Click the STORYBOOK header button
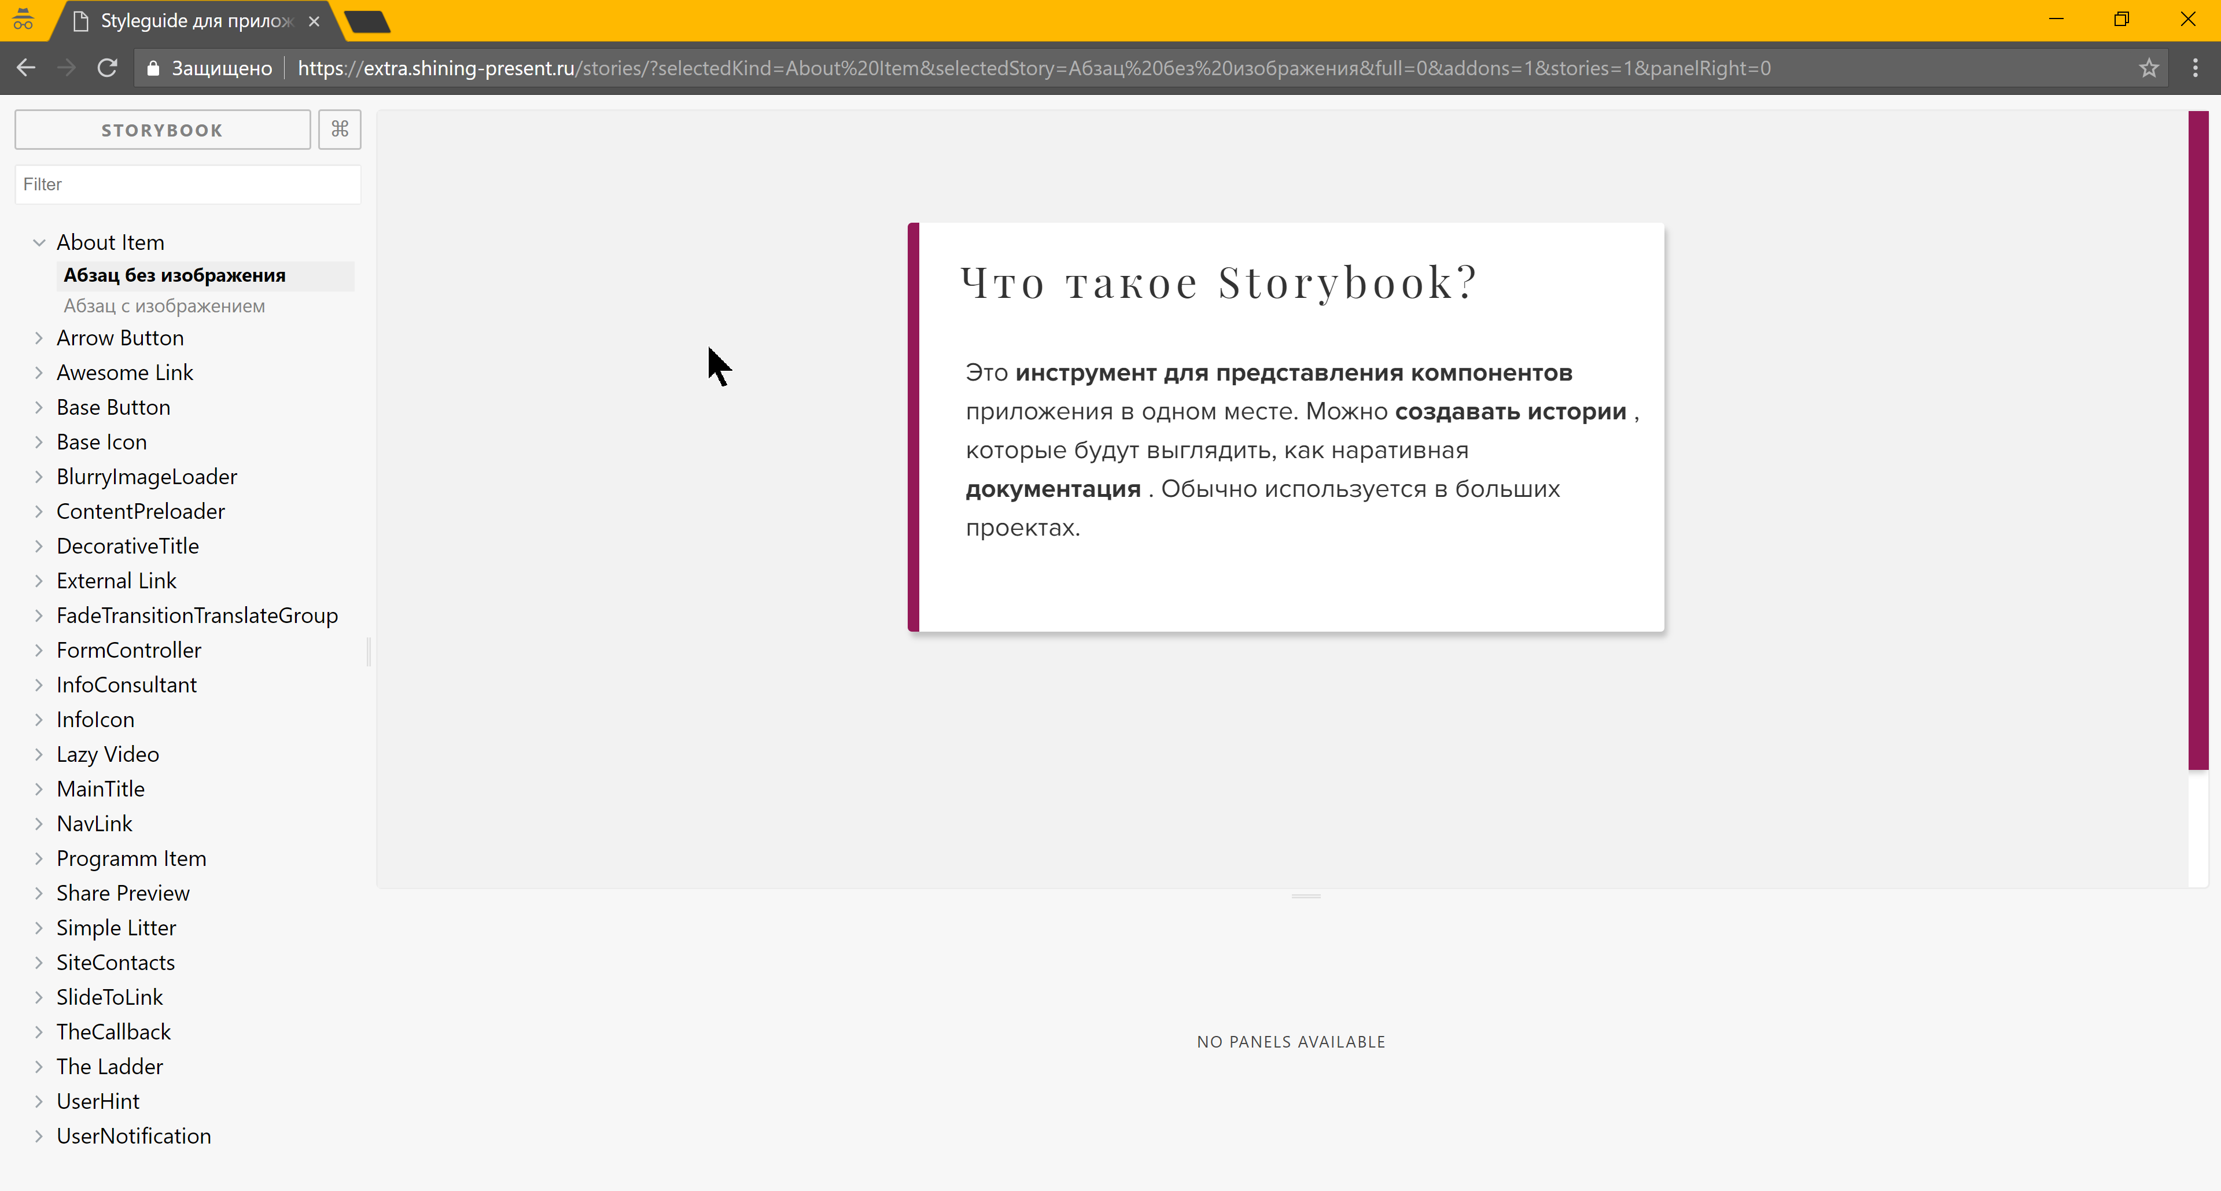Viewport: 2221px width, 1191px height. tap(162, 129)
